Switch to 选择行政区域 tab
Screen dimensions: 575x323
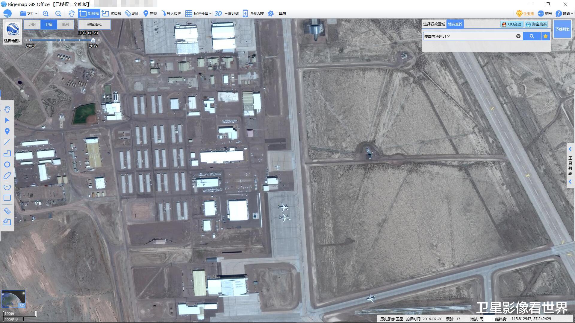click(434, 24)
